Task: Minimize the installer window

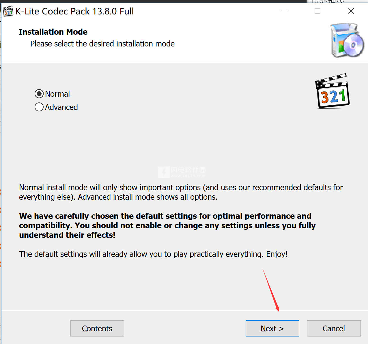Action: pyautogui.click(x=284, y=11)
